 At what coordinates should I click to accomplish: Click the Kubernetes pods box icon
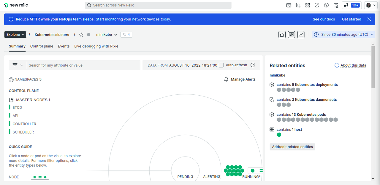[272, 115]
